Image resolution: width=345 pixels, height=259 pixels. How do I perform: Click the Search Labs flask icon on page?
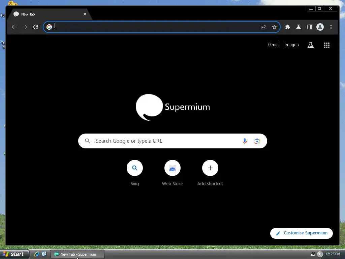point(310,45)
